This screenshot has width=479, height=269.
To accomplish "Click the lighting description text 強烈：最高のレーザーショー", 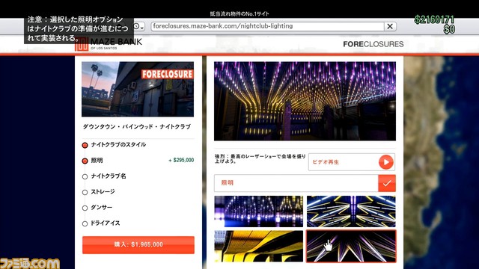I will (260, 158).
